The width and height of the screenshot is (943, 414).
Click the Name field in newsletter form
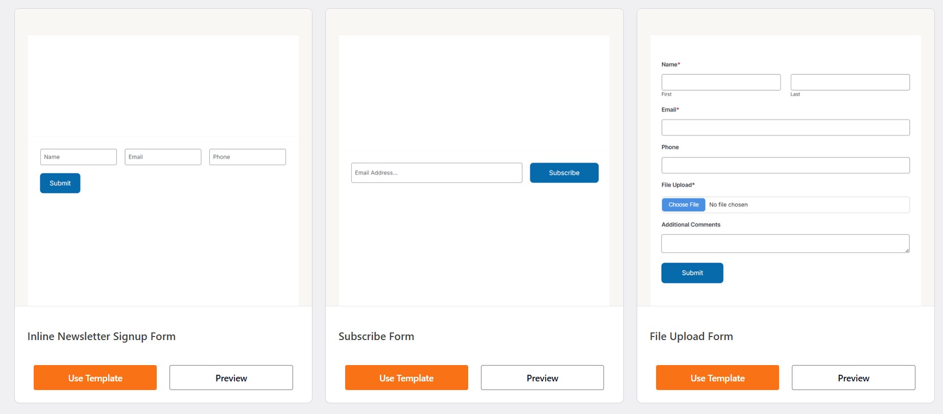click(79, 157)
